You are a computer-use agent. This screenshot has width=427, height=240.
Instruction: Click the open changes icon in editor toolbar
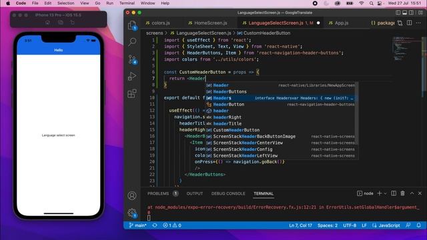point(400,23)
